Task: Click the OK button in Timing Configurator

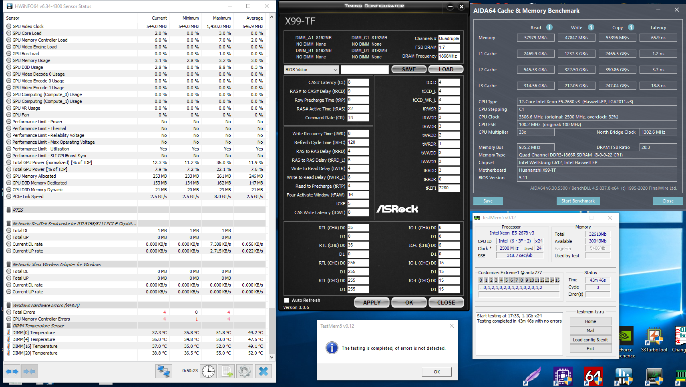Action: click(409, 303)
